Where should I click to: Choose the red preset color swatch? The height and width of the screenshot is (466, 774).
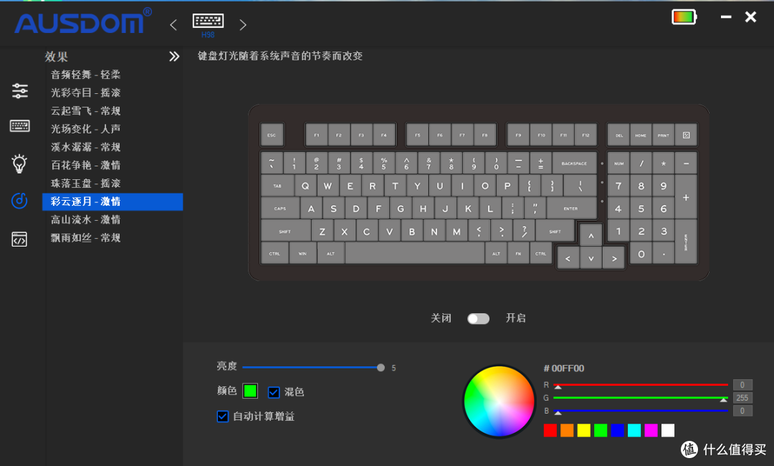(550, 430)
